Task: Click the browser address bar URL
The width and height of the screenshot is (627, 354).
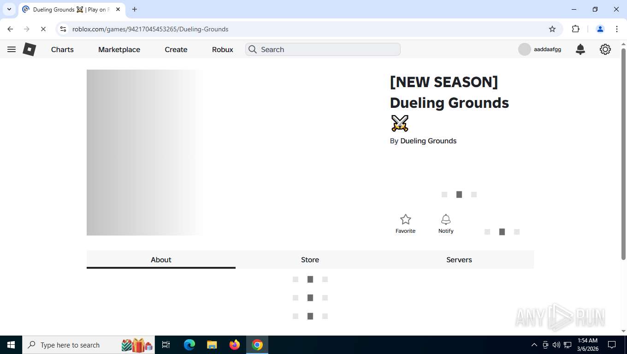Action: pos(150,29)
